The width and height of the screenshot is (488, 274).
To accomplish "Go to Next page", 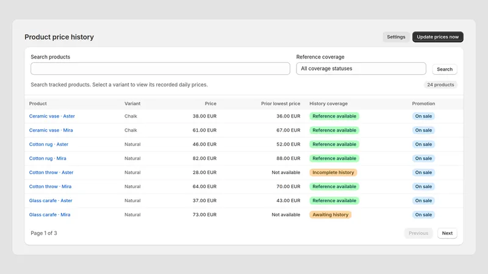I will (447, 233).
